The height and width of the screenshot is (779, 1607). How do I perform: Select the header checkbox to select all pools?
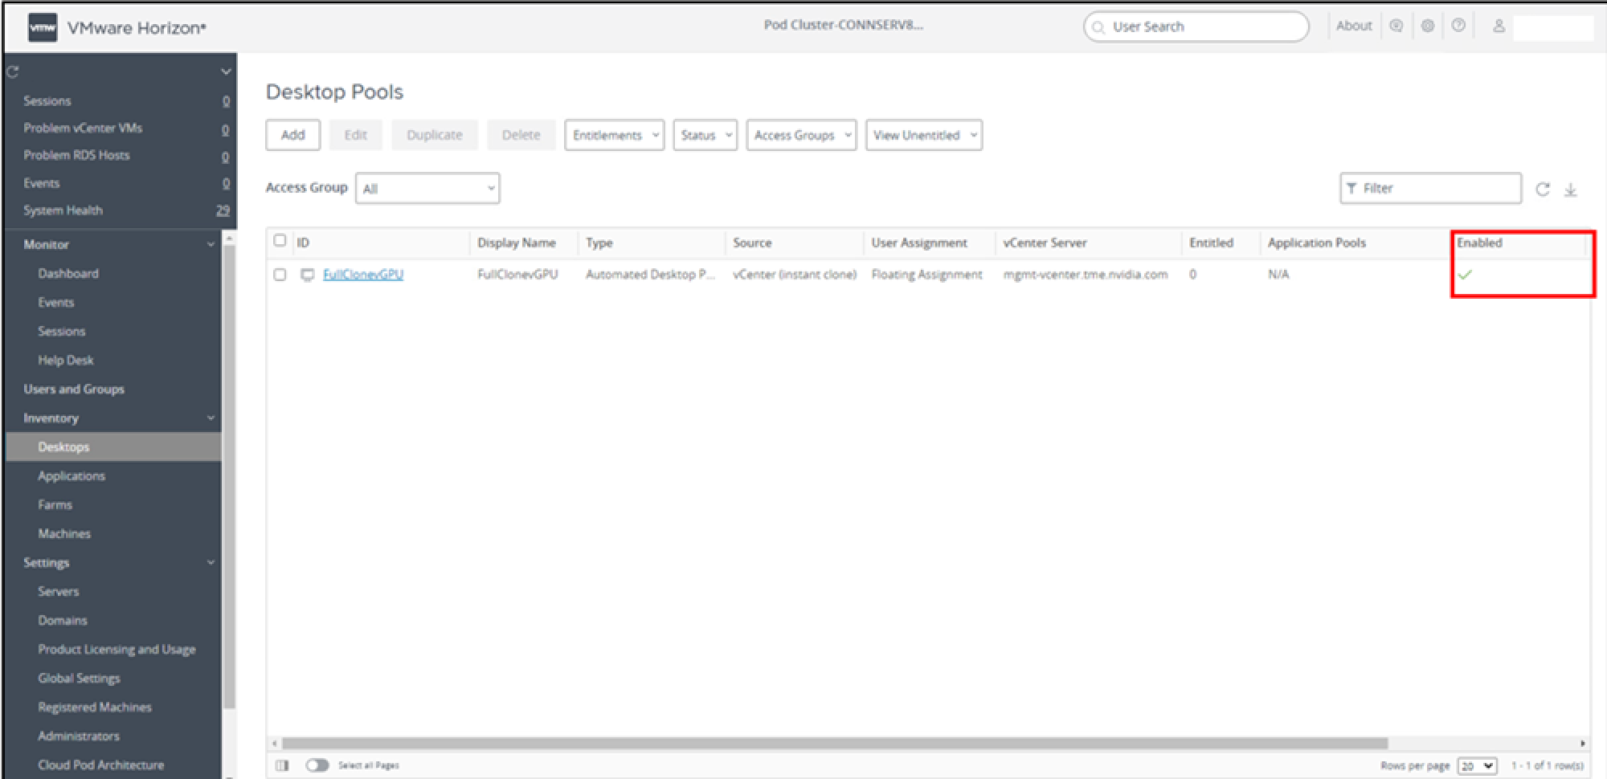tap(280, 240)
